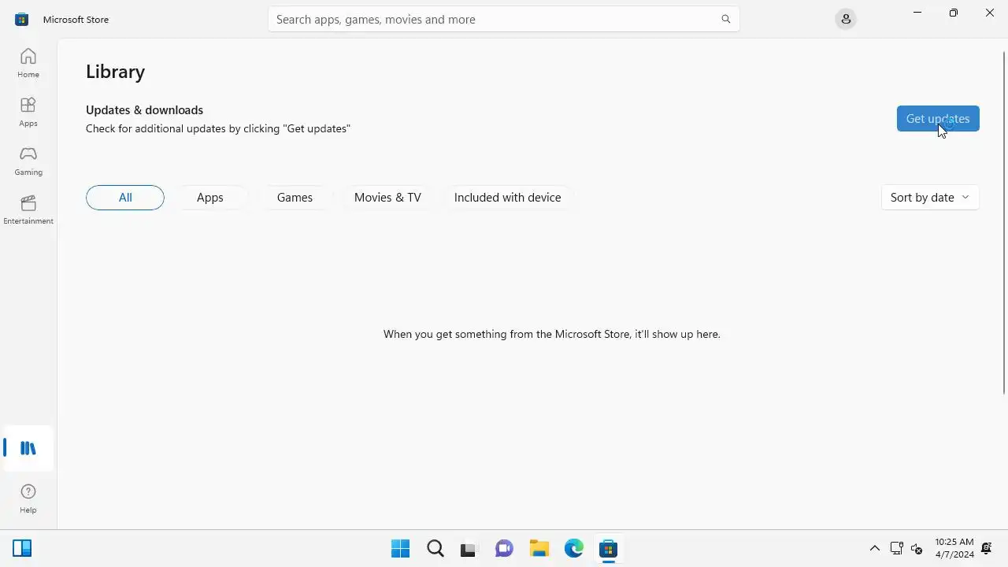Open the Widgets panel on taskbar
Screen dimensions: 1008x567
tap(22, 548)
